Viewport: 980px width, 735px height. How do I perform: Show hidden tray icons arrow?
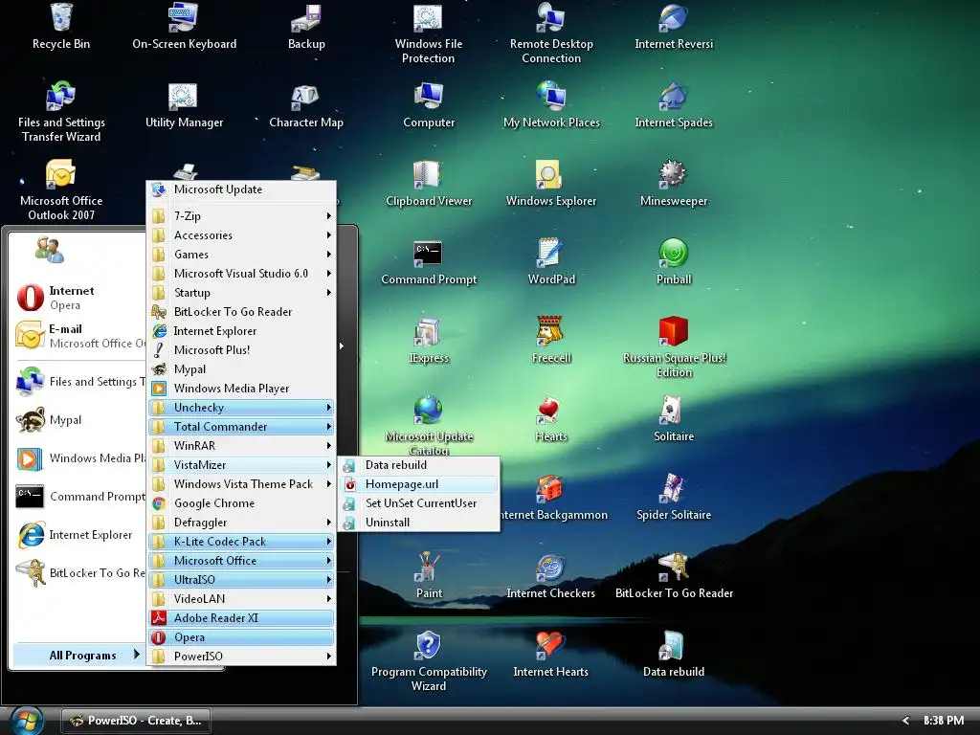[x=905, y=721]
